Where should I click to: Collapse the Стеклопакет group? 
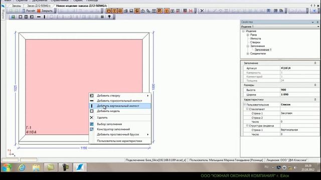(x=247, y=109)
